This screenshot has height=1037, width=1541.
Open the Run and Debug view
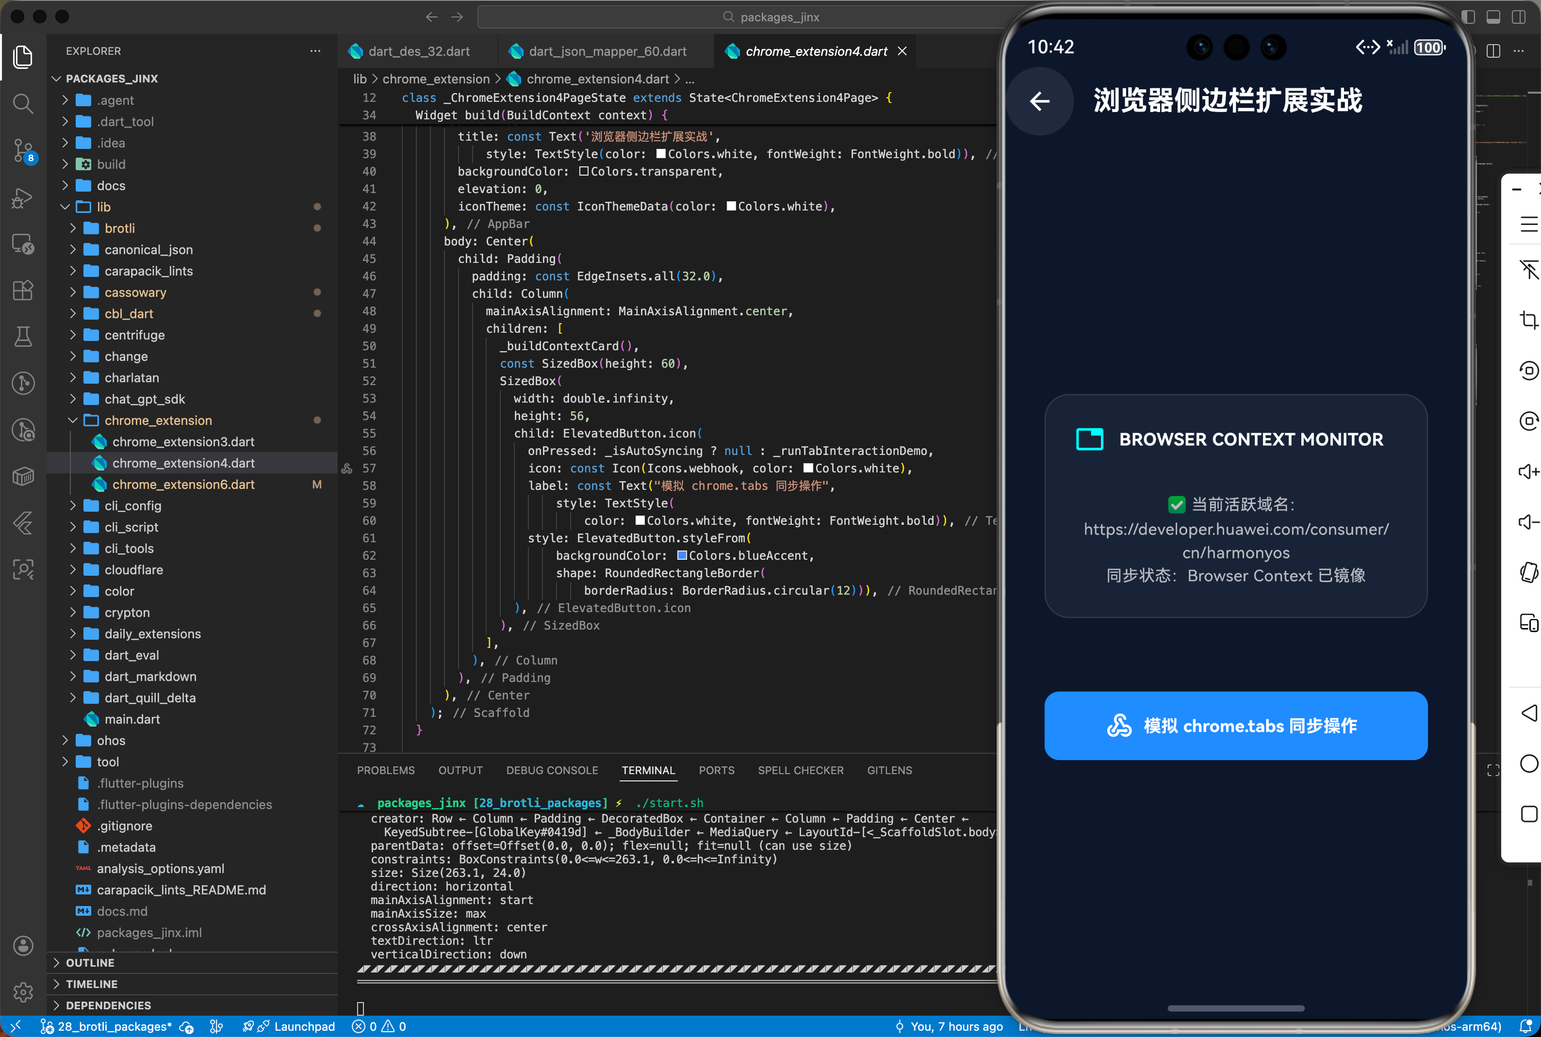23,197
